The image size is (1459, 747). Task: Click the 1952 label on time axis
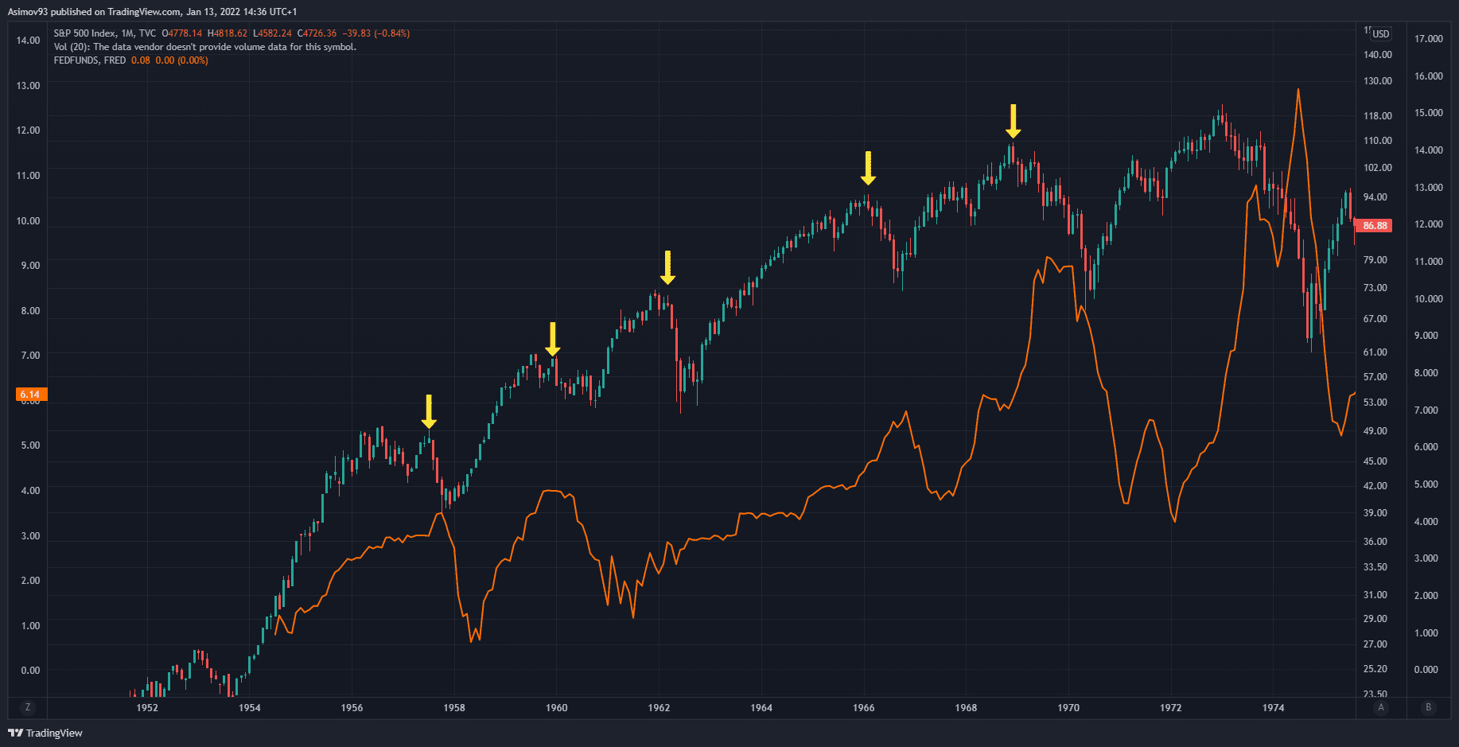(x=147, y=707)
